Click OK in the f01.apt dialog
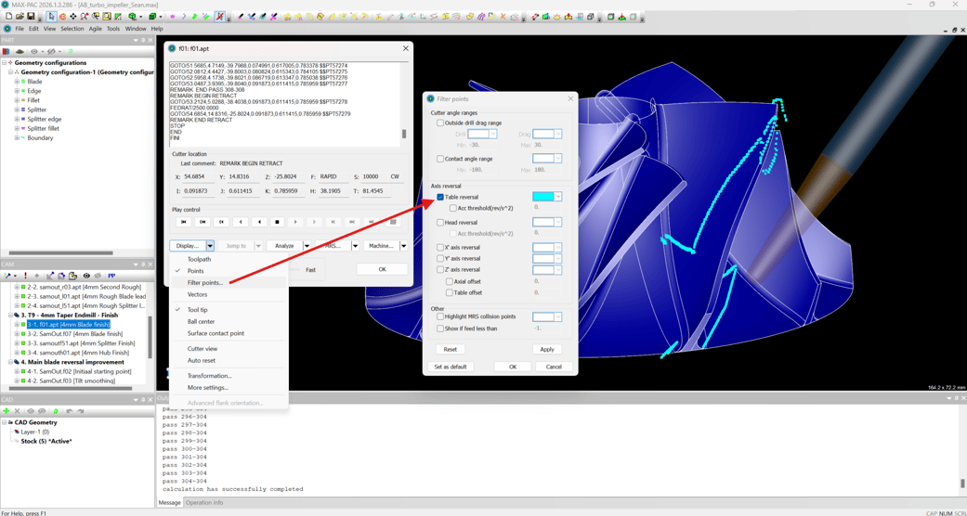The width and height of the screenshot is (967, 516). (382, 269)
